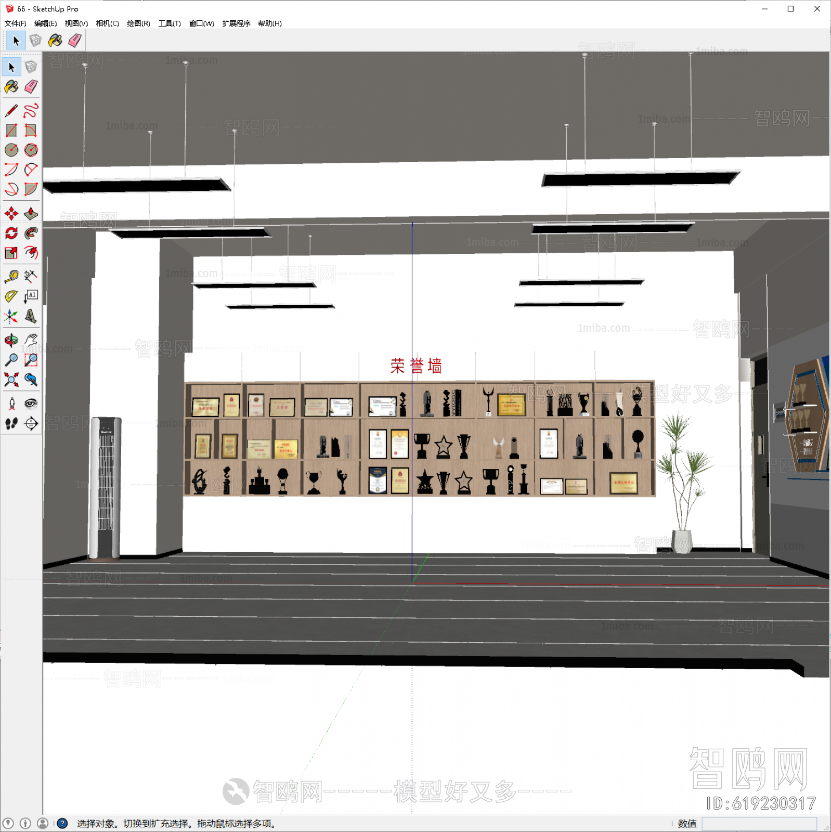Image resolution: width=831 pixels, height=832 pixels.
Task: Choose the Push/Pull tool
Action: click(31, 214)
